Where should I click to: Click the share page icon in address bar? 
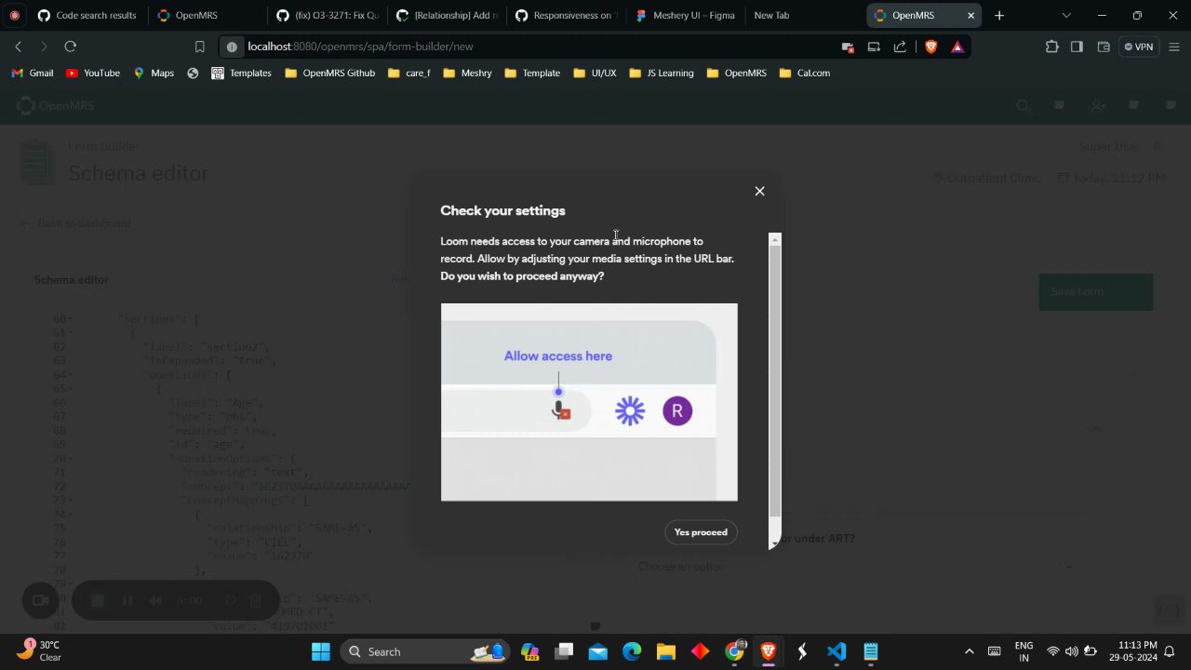[900, 47]
